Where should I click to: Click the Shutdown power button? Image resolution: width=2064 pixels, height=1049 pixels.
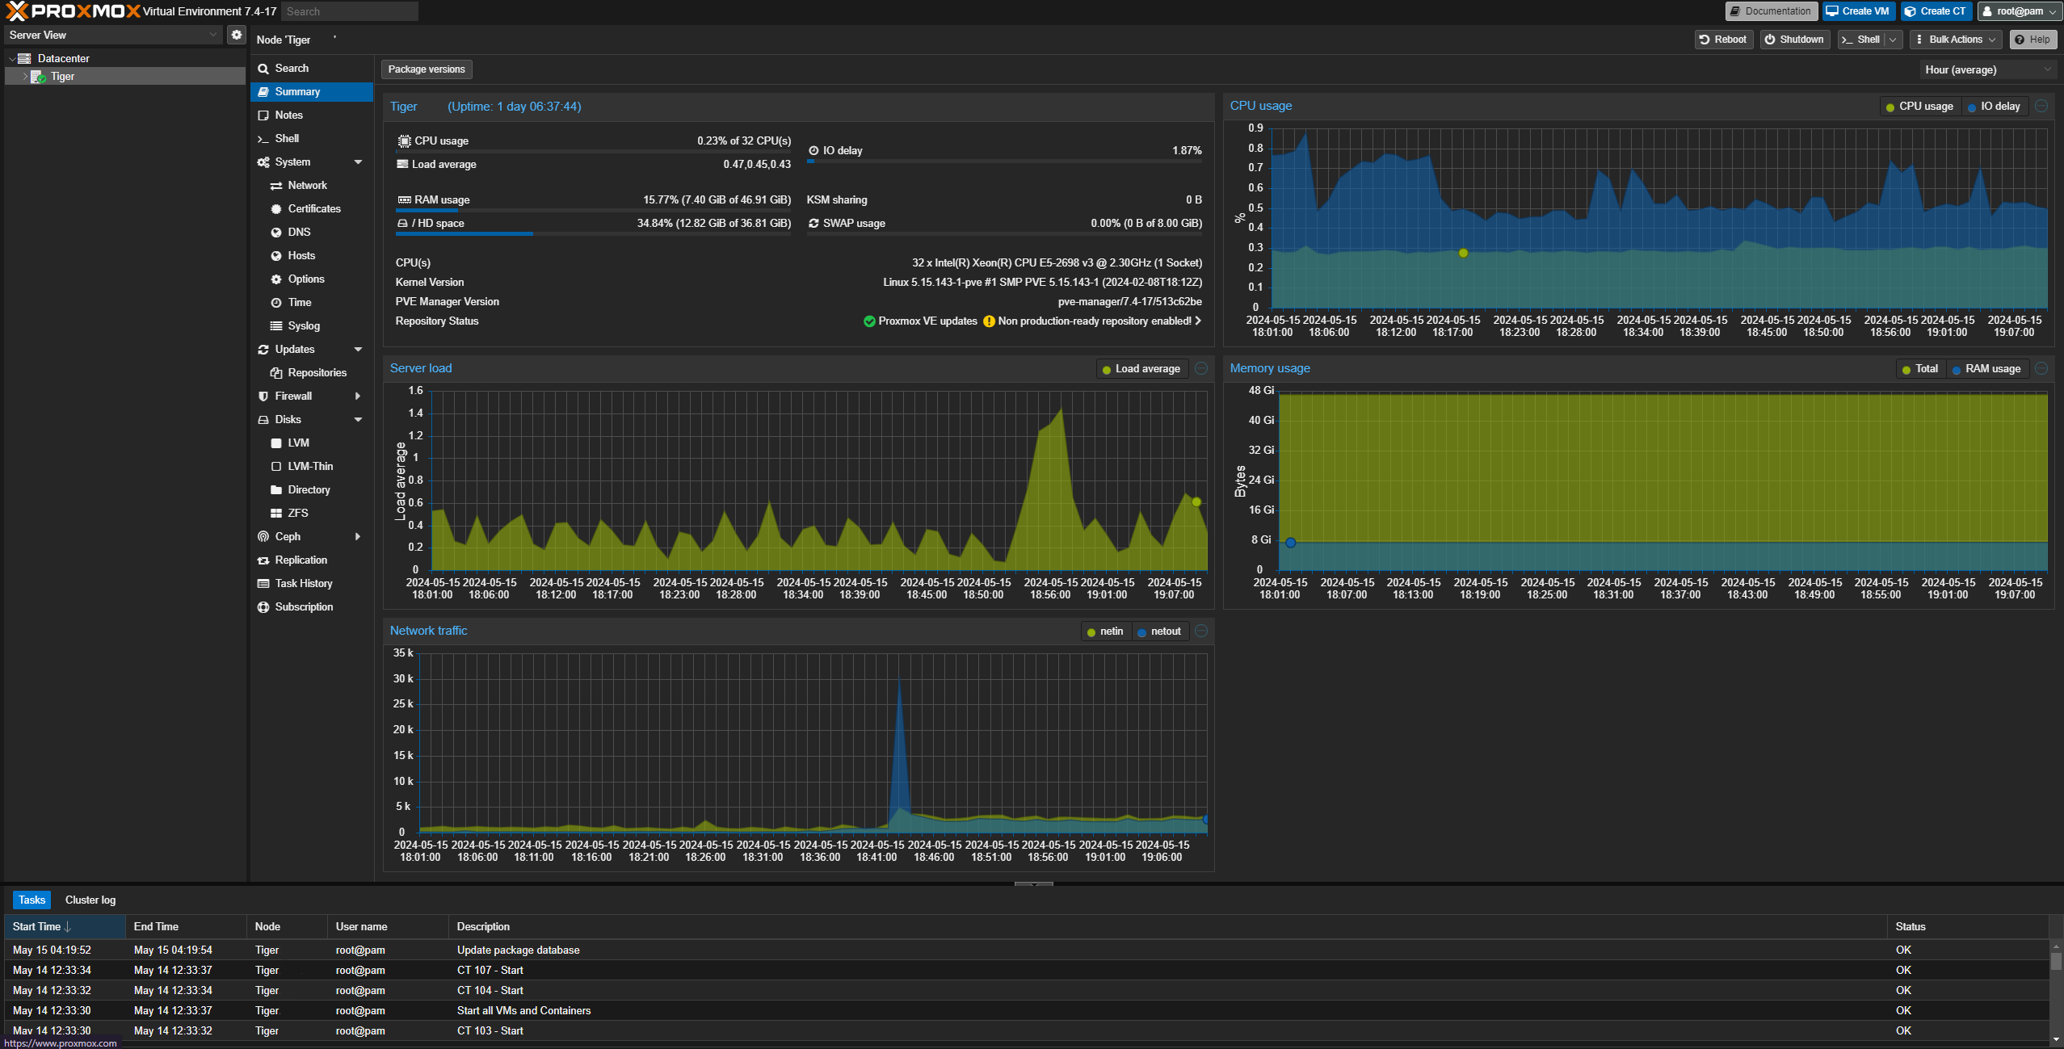tap(1793, 40)
